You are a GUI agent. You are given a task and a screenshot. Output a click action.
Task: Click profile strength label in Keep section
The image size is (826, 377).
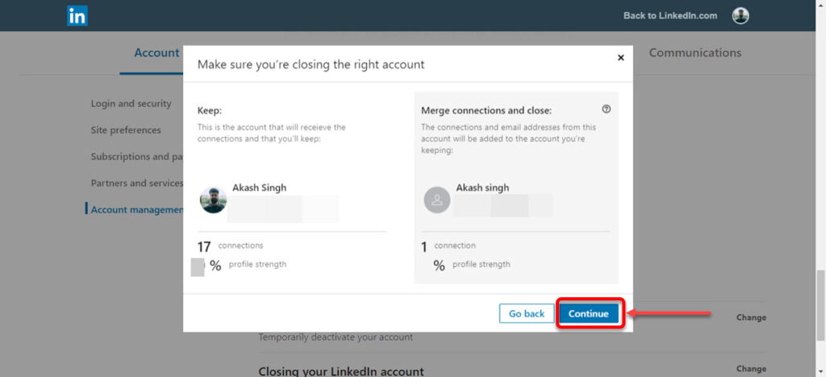[x=257, y=264]
